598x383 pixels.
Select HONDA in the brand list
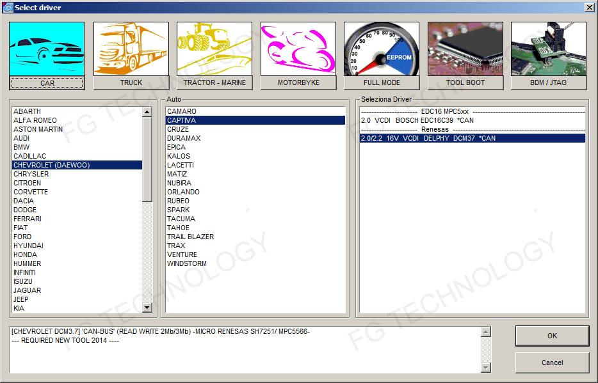click(77, 254)
